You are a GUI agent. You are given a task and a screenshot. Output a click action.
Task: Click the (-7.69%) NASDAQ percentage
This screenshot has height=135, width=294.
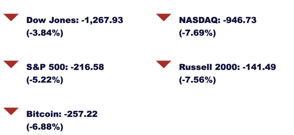(198, 34)
